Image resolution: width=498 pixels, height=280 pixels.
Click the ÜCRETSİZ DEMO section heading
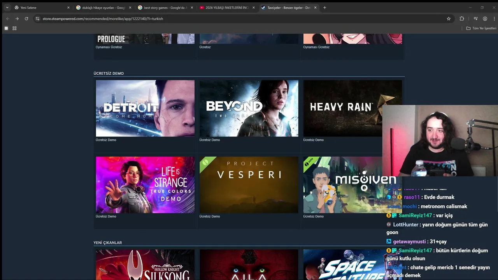(x=109, y=73)
